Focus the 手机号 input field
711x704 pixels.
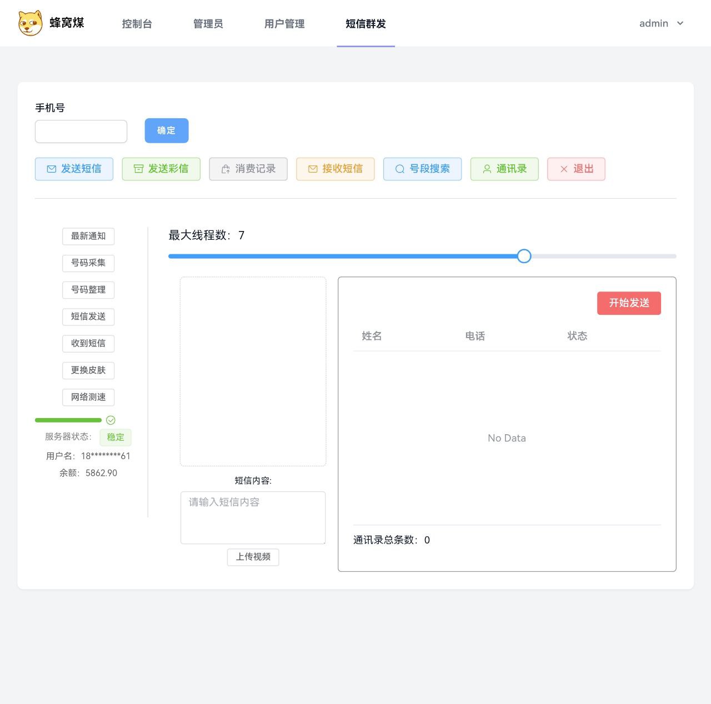[x=81, y=132]
